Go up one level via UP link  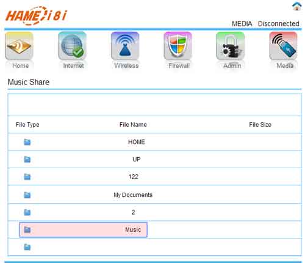coord(137,159)
